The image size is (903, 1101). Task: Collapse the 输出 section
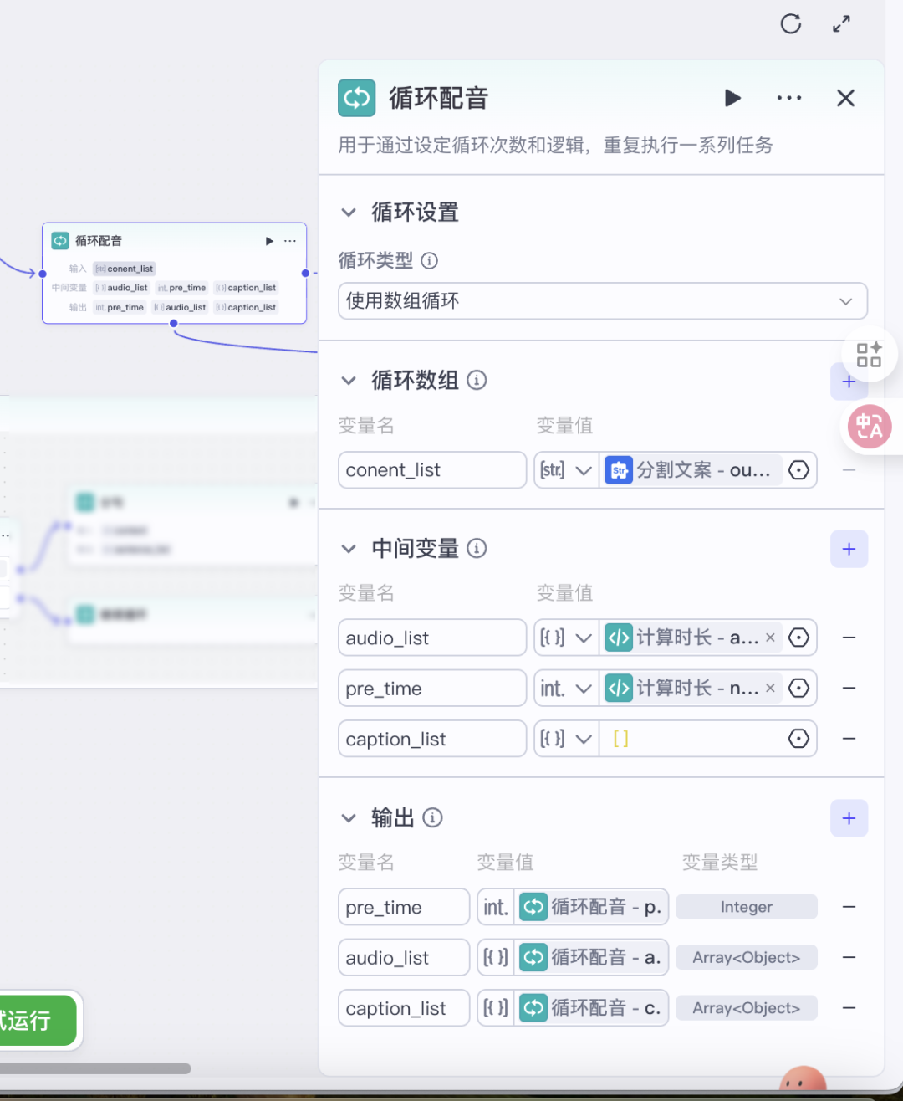pos(349,818)
